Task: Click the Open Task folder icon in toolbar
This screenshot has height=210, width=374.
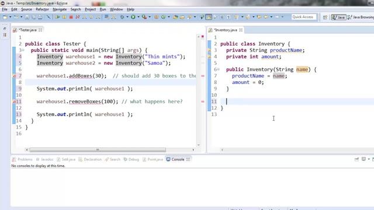Action: point(182,17)
